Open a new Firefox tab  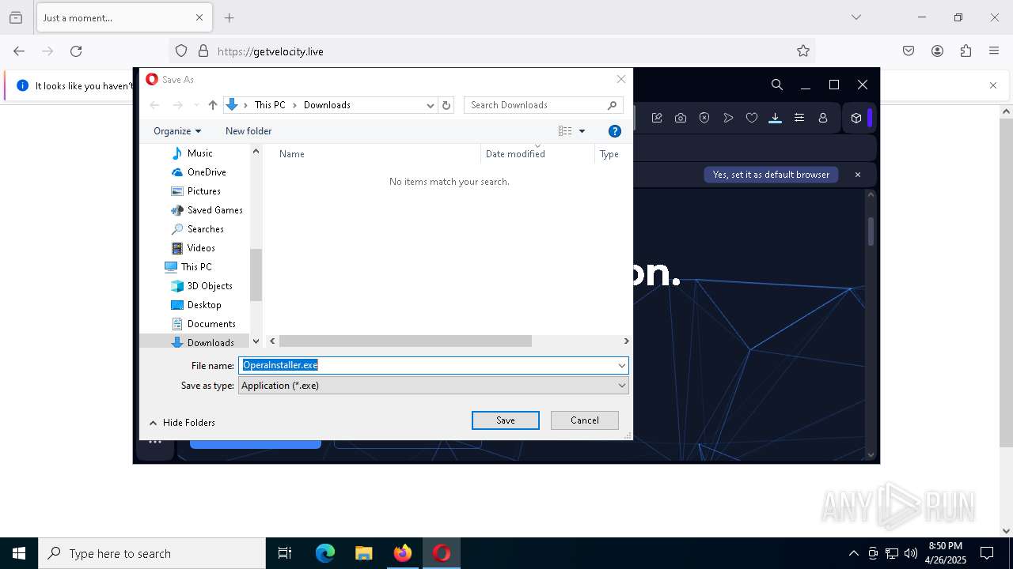point(230,17)
